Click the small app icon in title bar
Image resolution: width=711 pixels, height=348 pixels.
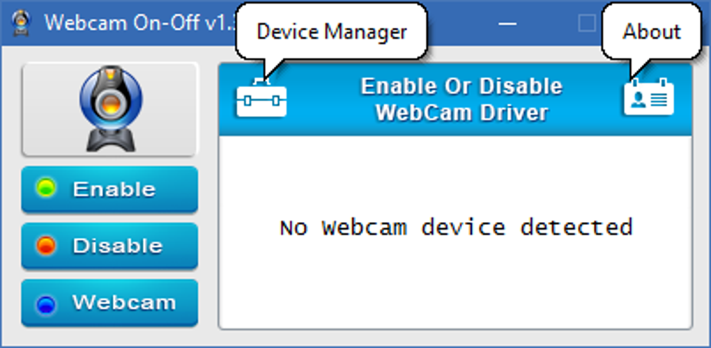click(x=20, y=22)
